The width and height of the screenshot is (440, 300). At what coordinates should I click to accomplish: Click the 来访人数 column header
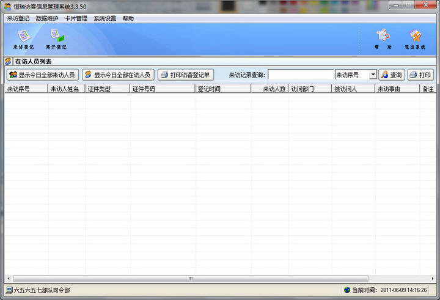pos(270,89)
